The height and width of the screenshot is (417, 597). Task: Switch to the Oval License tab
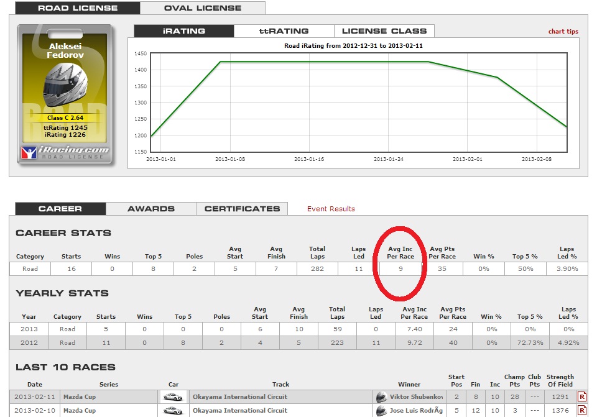203,8
